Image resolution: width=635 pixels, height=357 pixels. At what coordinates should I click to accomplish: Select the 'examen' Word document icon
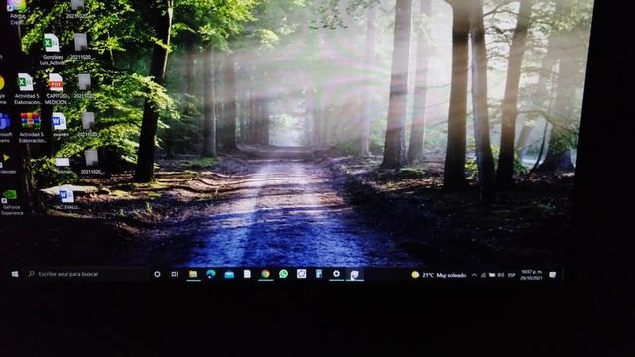click(x=60, y=125)
